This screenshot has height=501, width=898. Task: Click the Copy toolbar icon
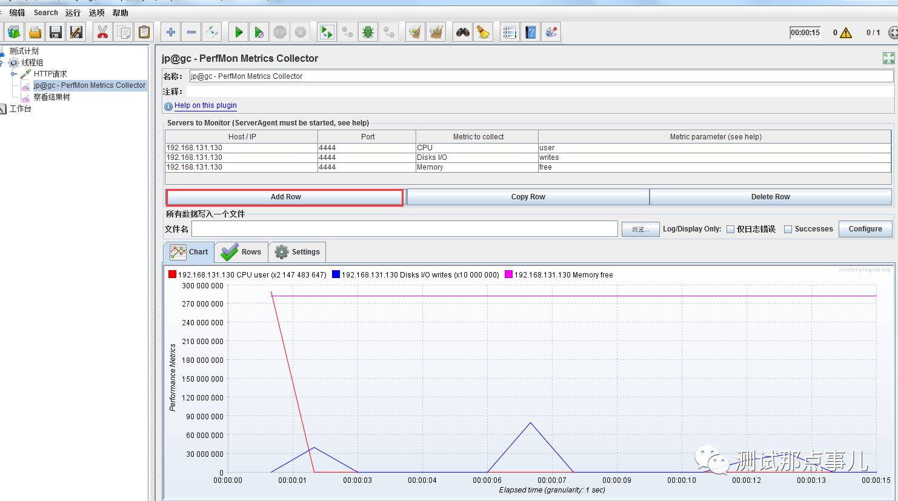pos(124,32)
